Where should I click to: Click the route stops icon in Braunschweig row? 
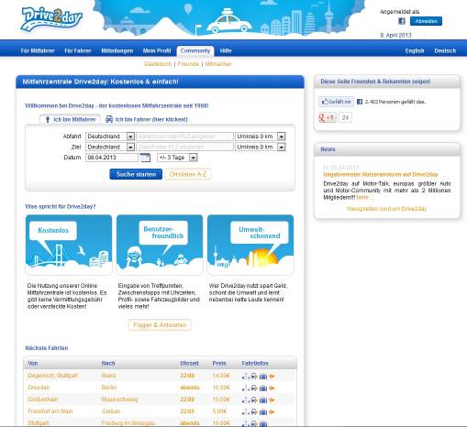click(245, 400)
